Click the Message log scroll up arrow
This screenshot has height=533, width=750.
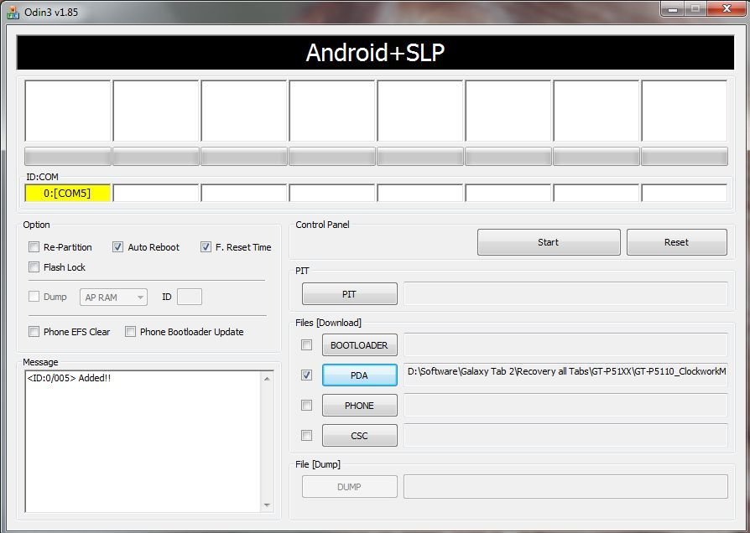[x=267, y=379]
